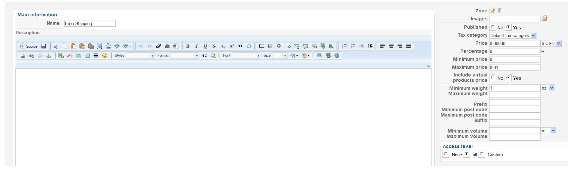Open spell-check-as-you-type dropdown icon
This screenshot has height=169, width=568.
[x=127, y=46]
